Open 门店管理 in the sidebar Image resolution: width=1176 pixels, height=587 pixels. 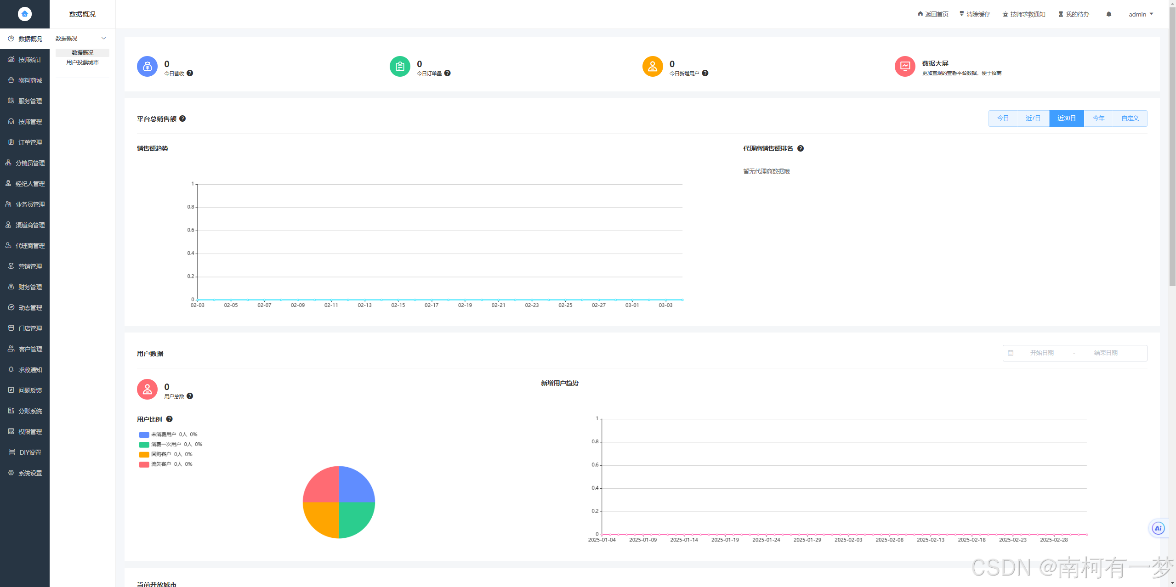point(25,328)
